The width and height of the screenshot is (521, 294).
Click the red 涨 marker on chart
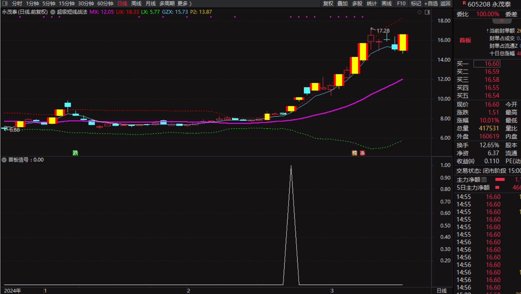(x=362, y=153)
